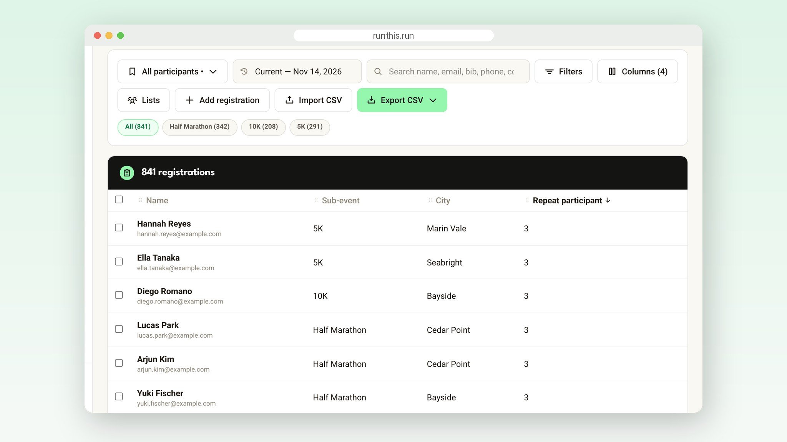Click the download icon on Export CSV
Screen dimensions: 787x442
tap(371, 100)
